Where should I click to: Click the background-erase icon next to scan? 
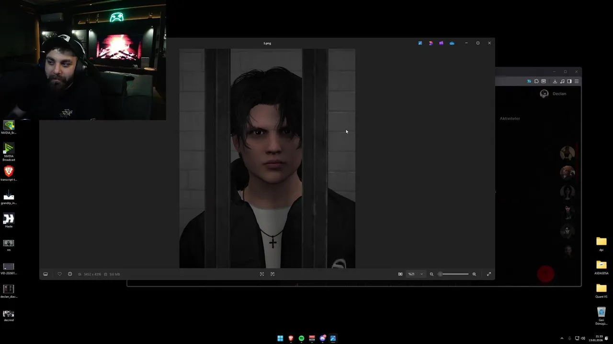272,274
